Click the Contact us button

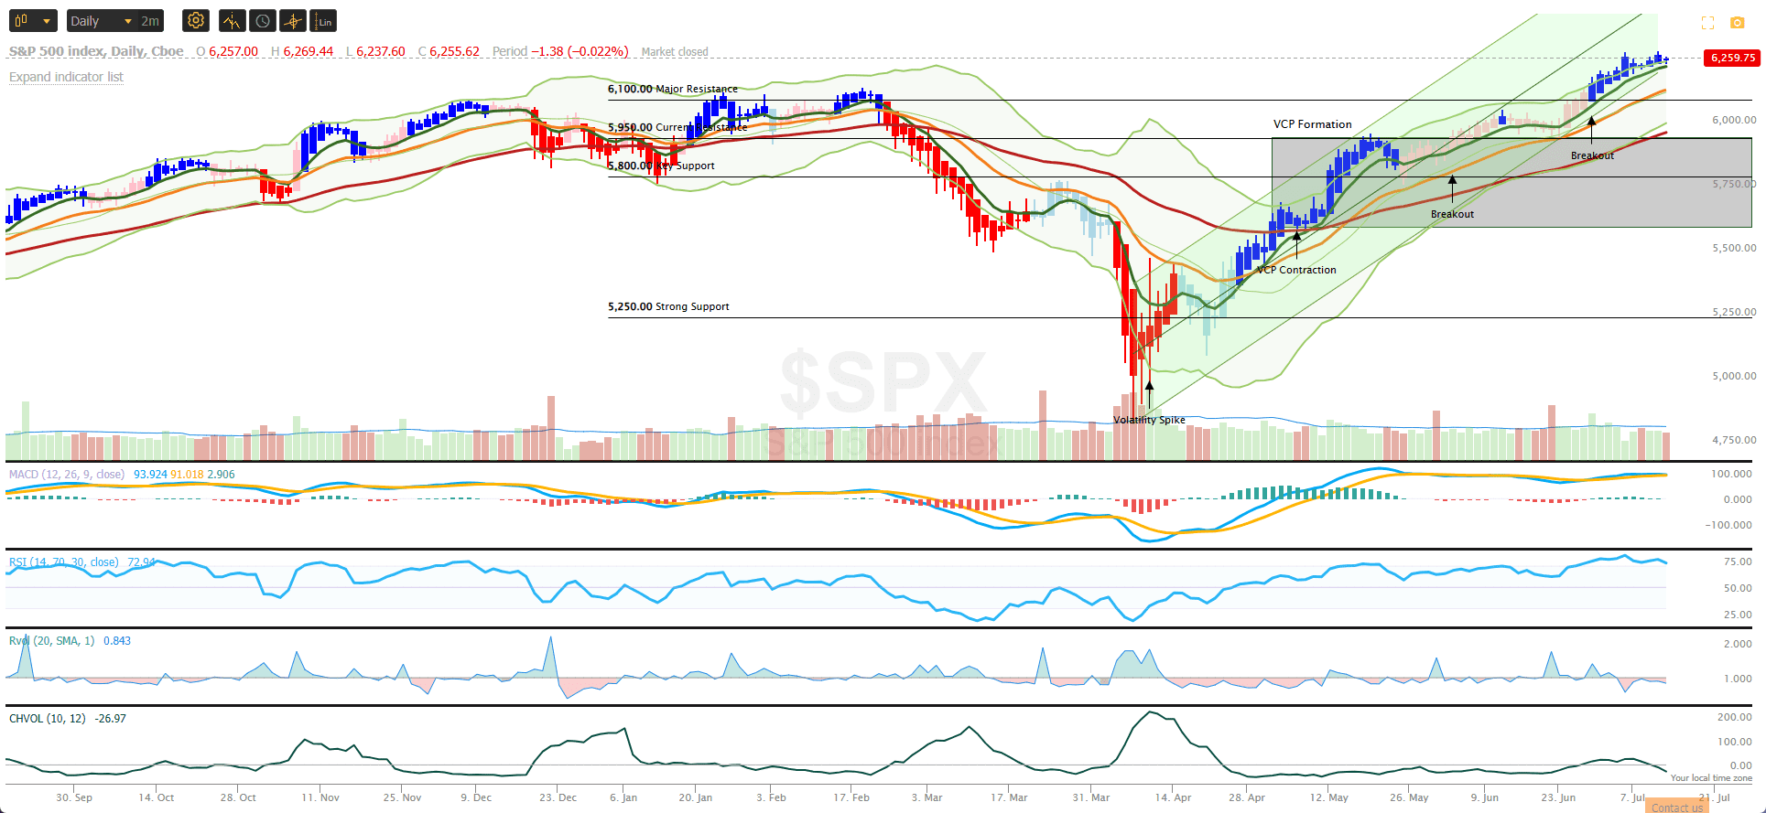coord(1677,807)
